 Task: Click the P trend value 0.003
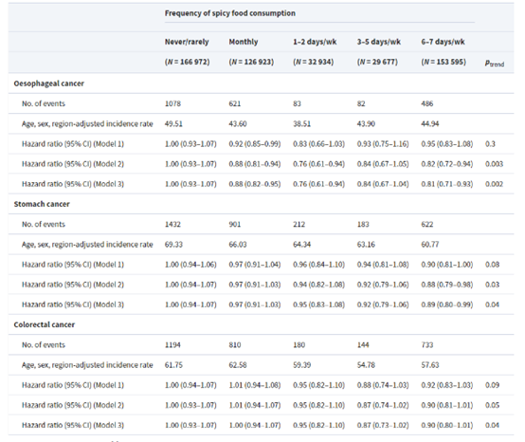tap(494, 164)
